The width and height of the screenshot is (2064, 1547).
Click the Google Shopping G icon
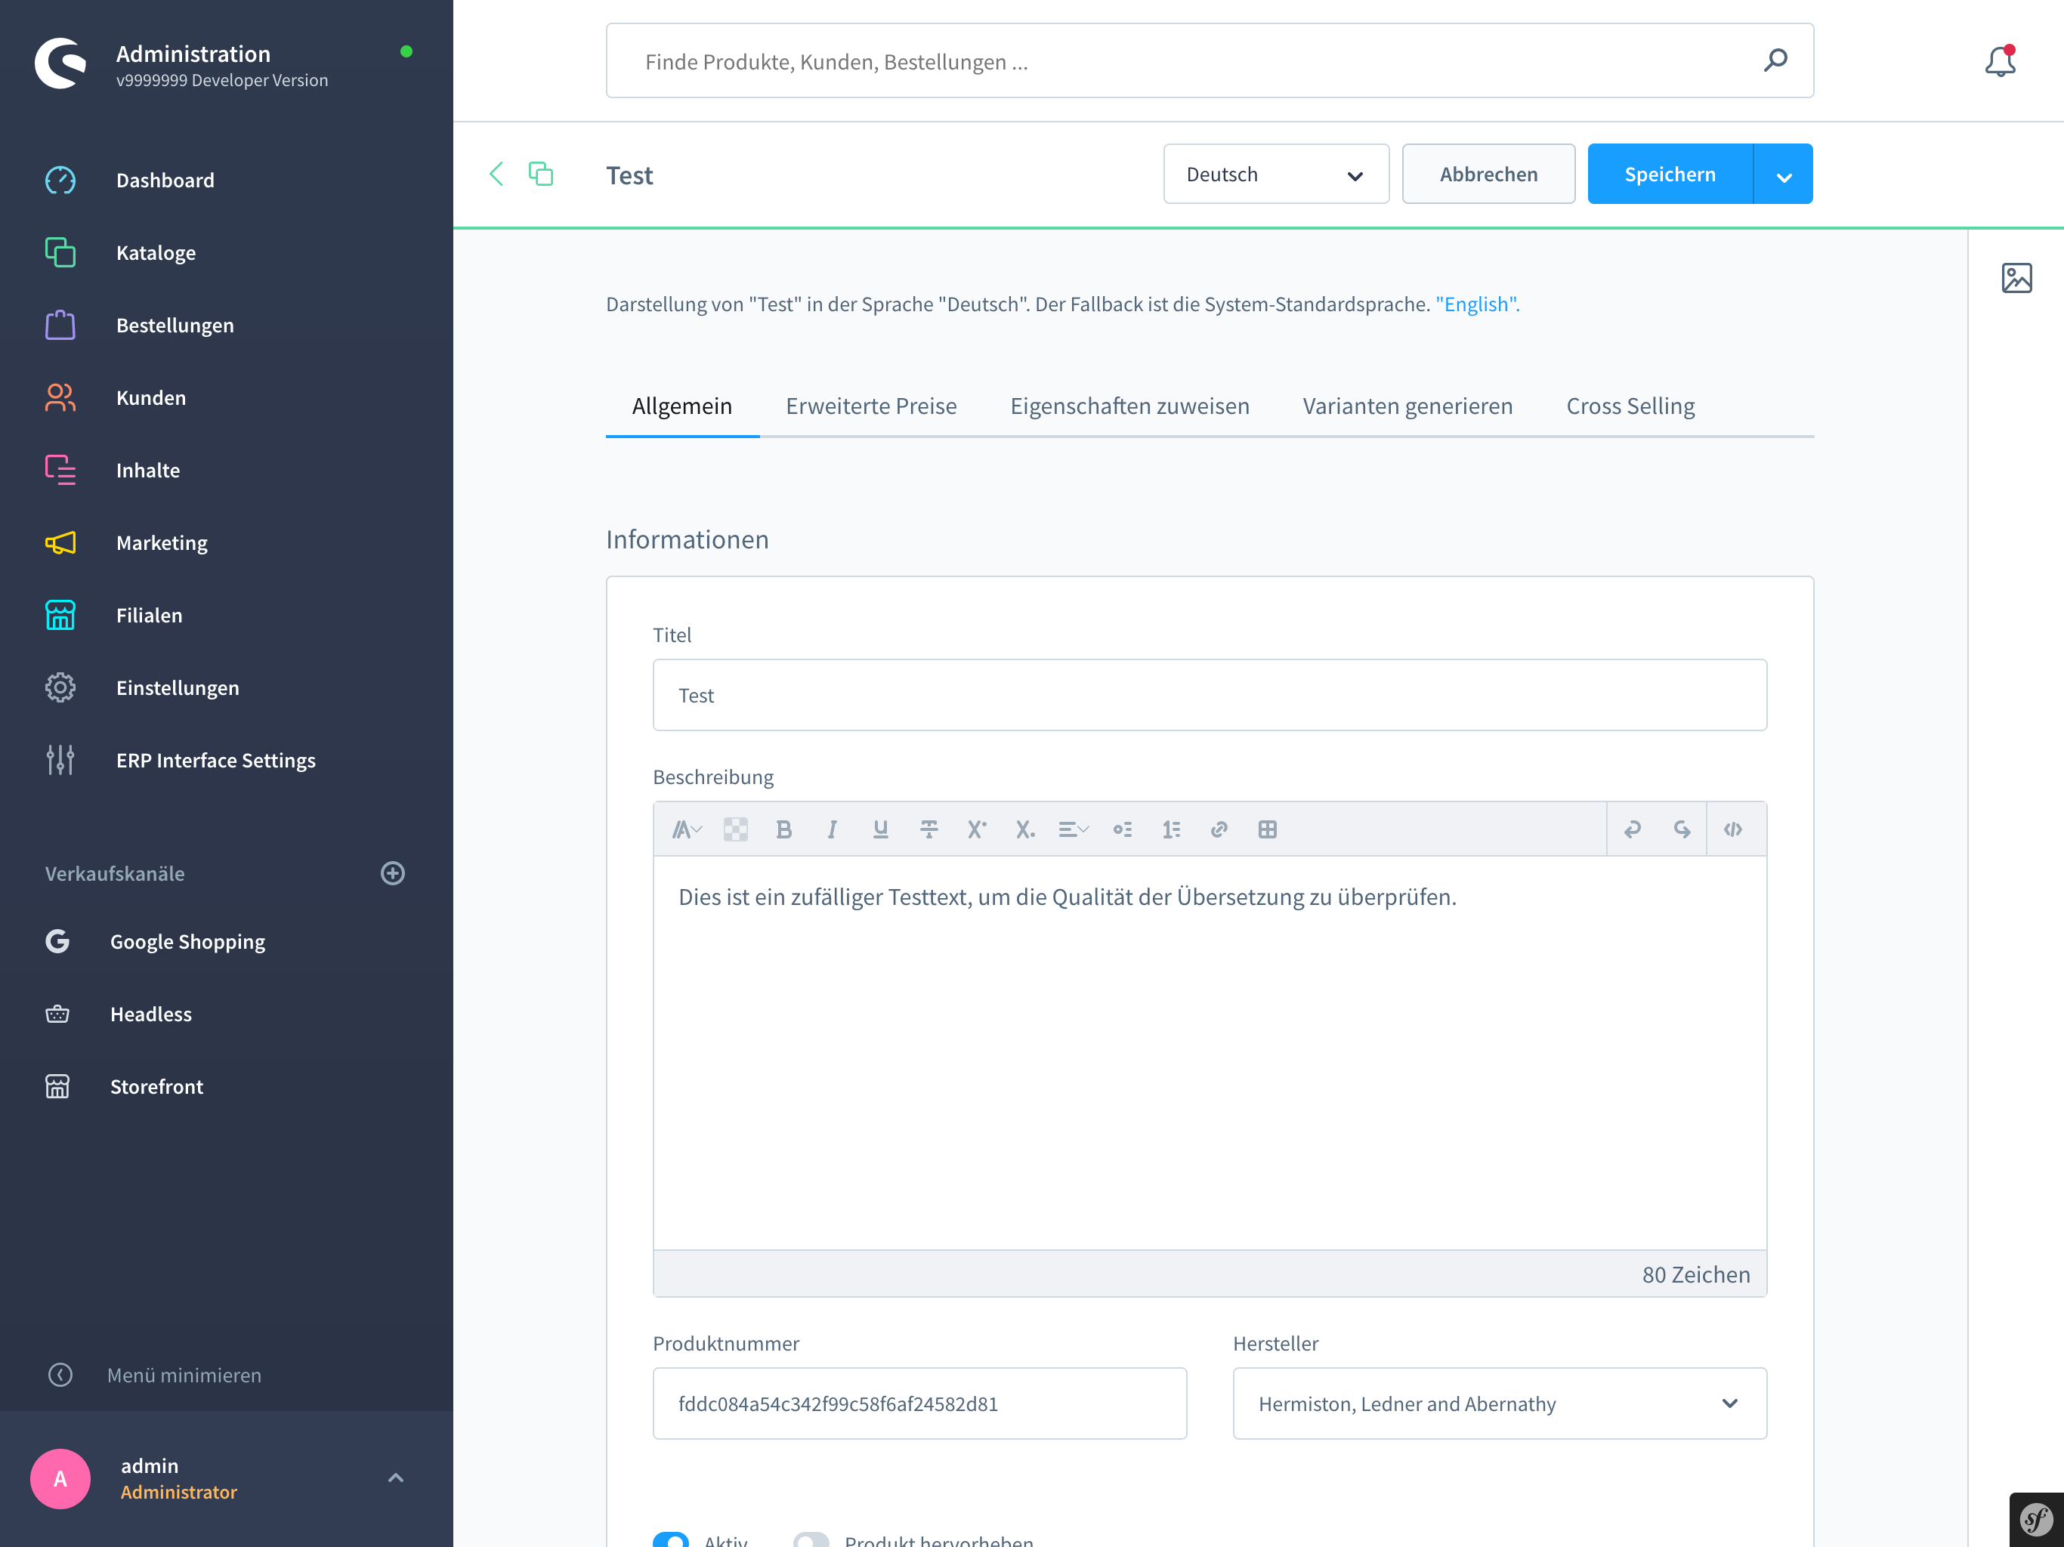58,940
